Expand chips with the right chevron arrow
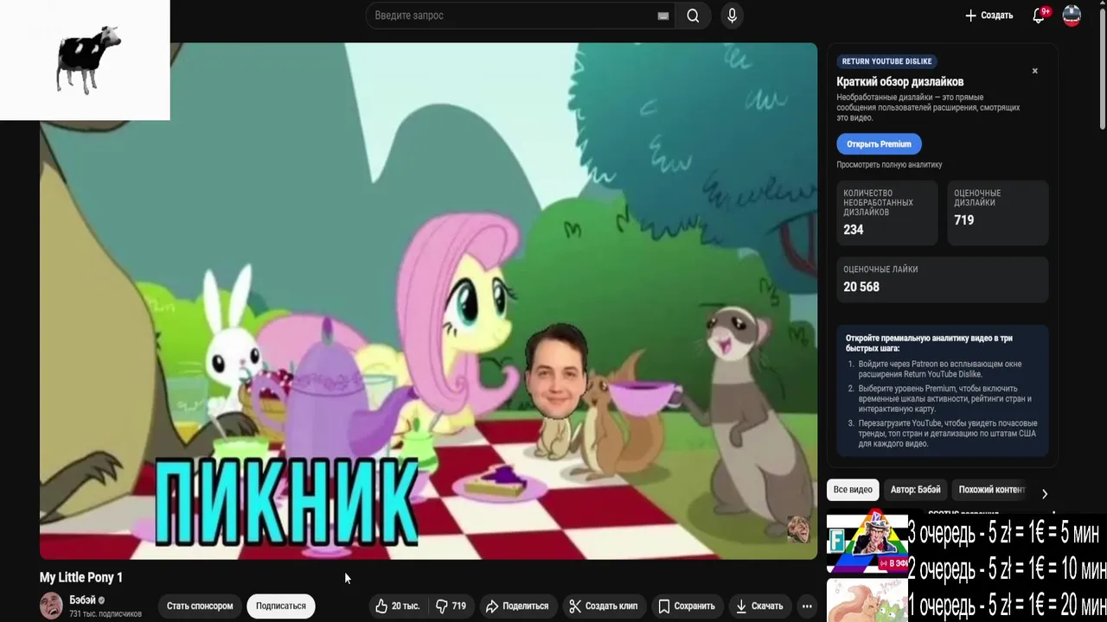1107x622 pixels. click(x=1044, y=494)
